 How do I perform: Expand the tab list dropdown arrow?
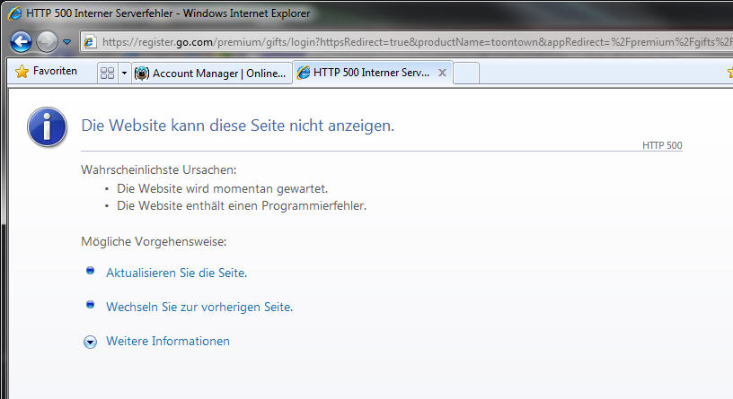(124, 73)
